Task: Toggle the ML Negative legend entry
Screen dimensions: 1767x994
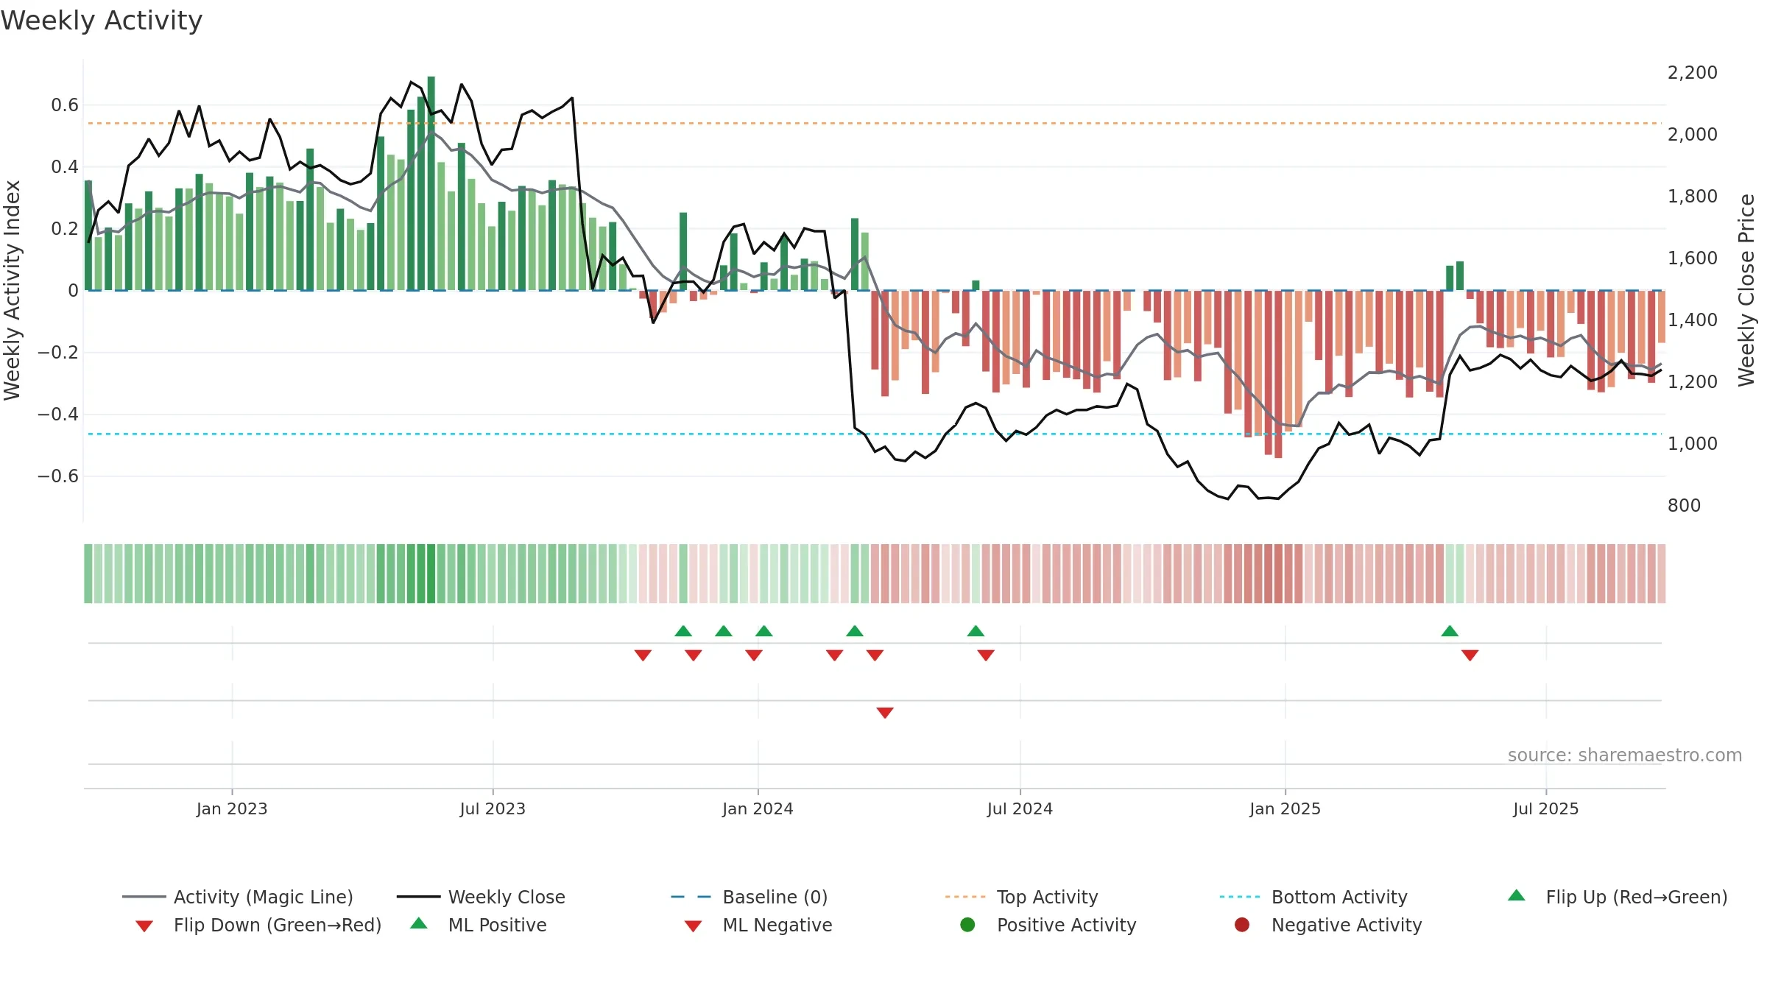Action: (x=758, y=925)
